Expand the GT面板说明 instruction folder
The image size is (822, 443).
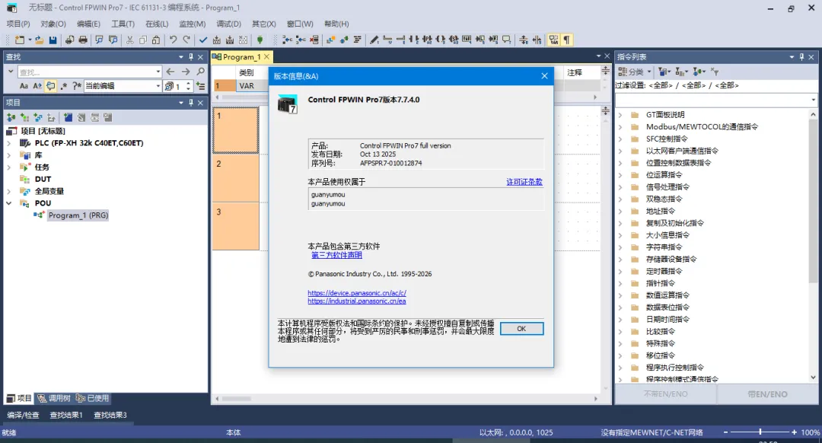621,115
